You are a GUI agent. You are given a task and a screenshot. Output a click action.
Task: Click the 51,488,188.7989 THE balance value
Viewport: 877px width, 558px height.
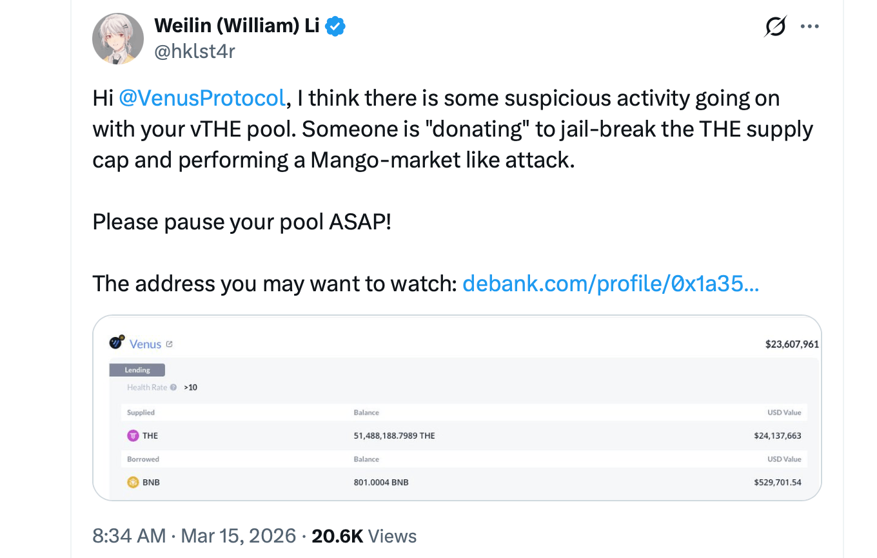pyautogui.click(x=394, y=436)
